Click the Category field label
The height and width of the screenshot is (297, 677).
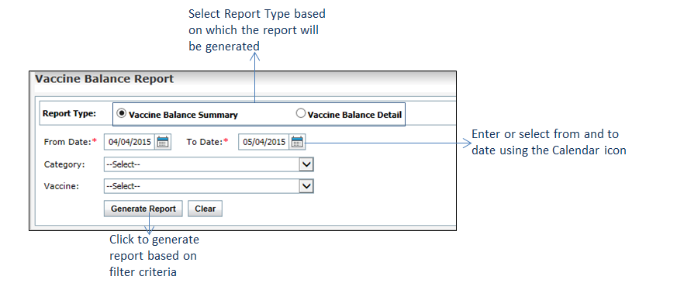(x=65, y=164)
